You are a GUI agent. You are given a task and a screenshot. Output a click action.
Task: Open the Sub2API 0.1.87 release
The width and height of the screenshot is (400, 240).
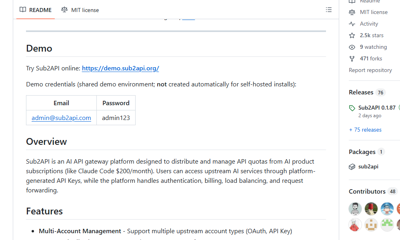pos(377,108)
